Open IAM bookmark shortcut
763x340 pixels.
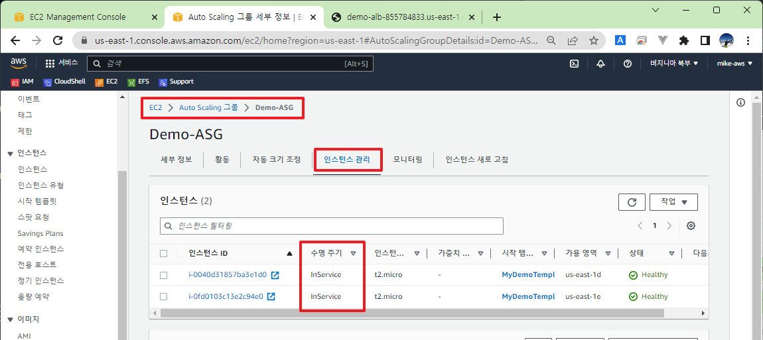click(22, 82)
